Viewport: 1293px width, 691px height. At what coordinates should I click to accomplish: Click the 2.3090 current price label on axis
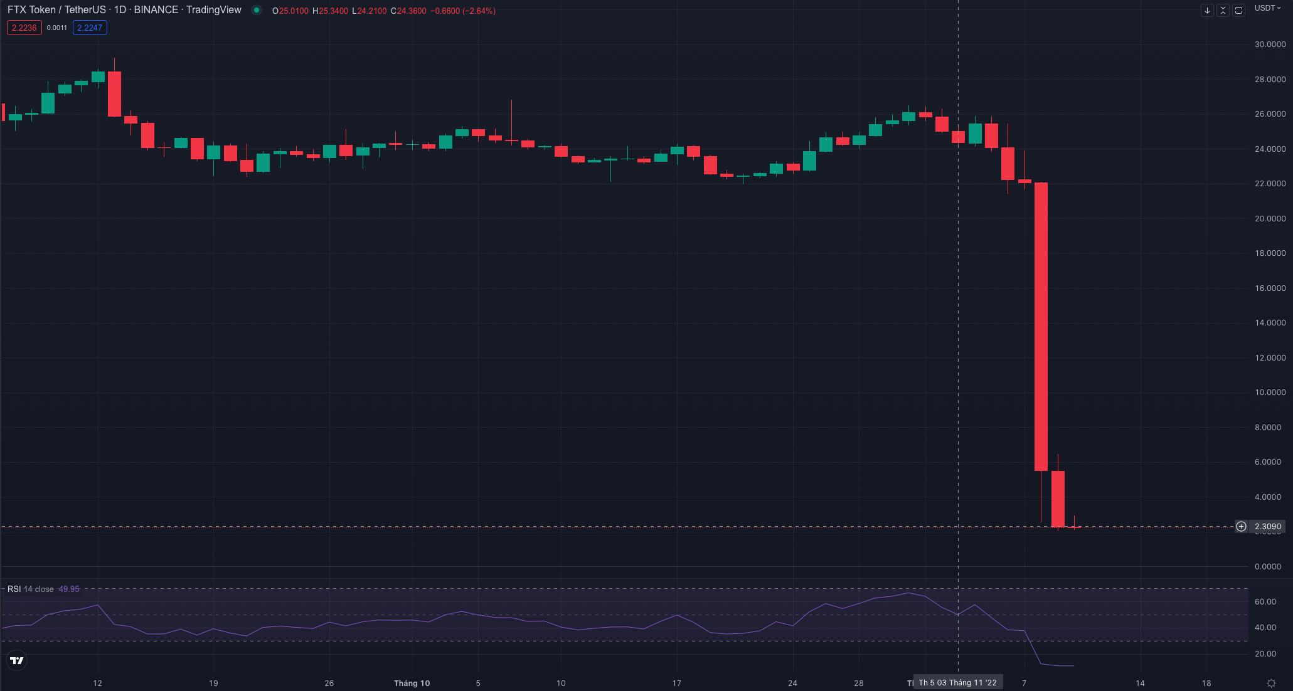click(1267, 527)
